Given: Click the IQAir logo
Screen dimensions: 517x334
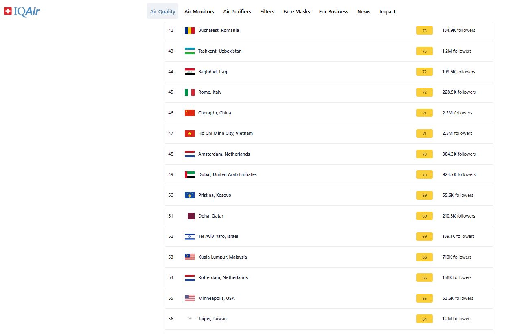Looking at the screenshot, I should (x=22, y=11).
